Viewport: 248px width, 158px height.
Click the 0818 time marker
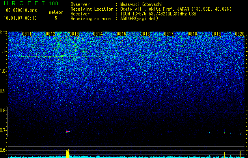(192, 34)
